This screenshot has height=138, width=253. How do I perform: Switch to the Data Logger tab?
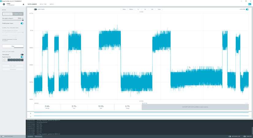[32, 4]
